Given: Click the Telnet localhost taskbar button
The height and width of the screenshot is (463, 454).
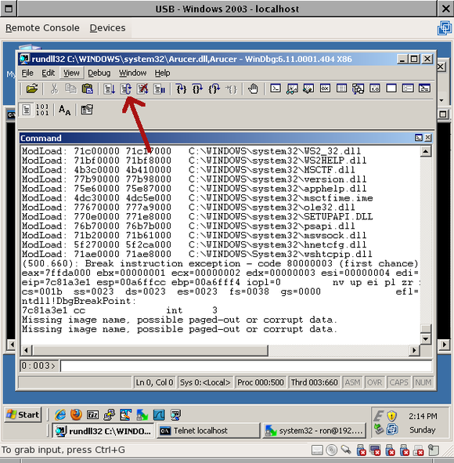Looking at the screenshot, I should pyautogui.click(x=208, y=431).
